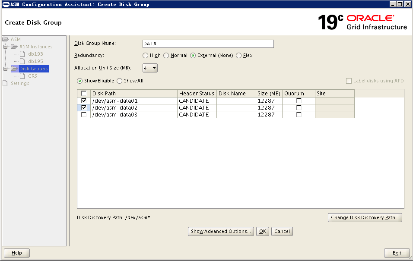Click the Disk Name column header

[x=236, y=94]
